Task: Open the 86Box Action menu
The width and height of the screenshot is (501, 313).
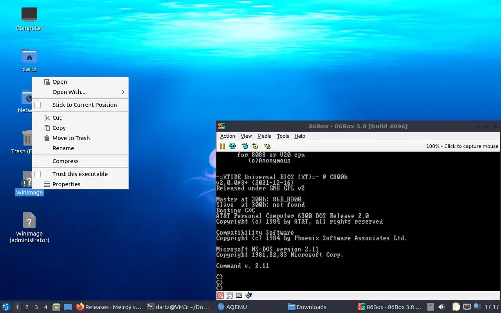Action: [227, 136]
